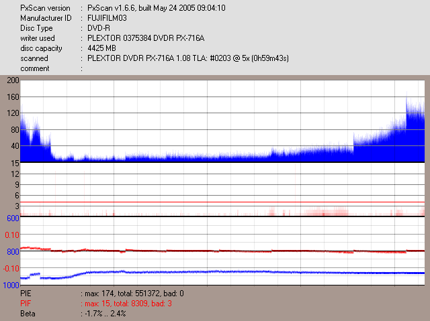The width and height of the screenshot is (430, 321).
Task: Click the 15 label on PIF axis
Action: 15,164
